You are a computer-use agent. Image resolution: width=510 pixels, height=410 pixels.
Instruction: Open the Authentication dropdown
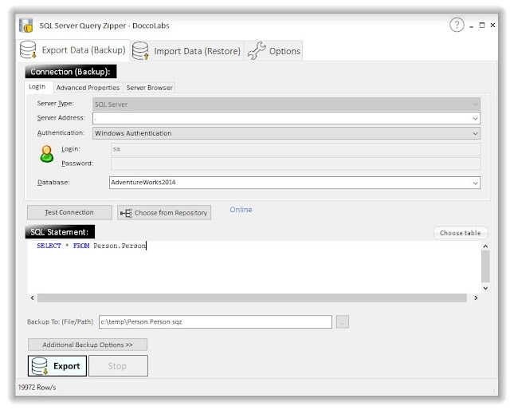pyautogui.click(x=286, y=133)
